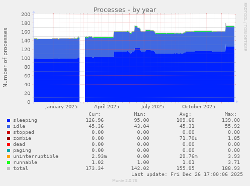
Task: Click idle maximum value 55.92
Action: (232, 126)
